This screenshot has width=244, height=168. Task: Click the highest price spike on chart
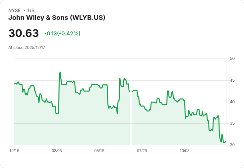pos(60,72)
